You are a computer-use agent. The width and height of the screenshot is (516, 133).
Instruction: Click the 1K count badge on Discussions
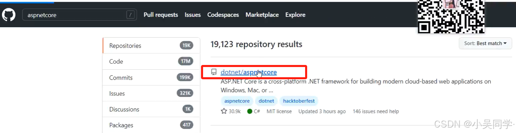pos(187,109)
